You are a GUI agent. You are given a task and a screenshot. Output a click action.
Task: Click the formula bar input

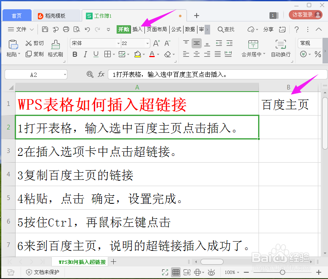click(217, 74)
